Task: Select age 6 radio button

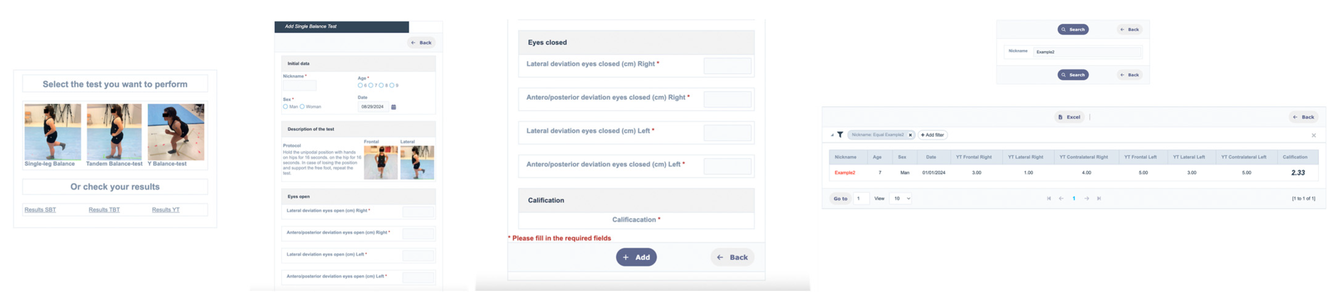Action: point(360,85)
